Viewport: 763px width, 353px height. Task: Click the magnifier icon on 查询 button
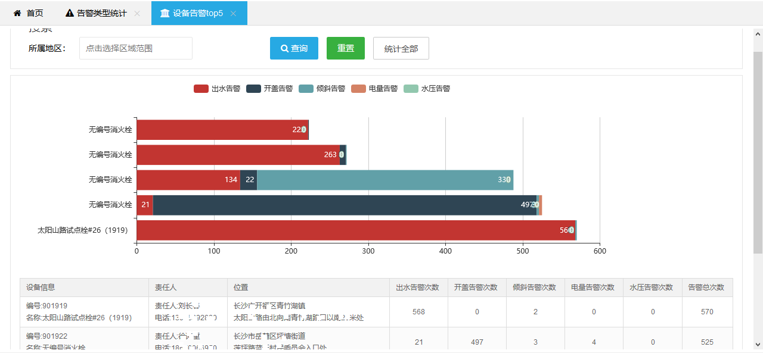(x=284, y=48)
